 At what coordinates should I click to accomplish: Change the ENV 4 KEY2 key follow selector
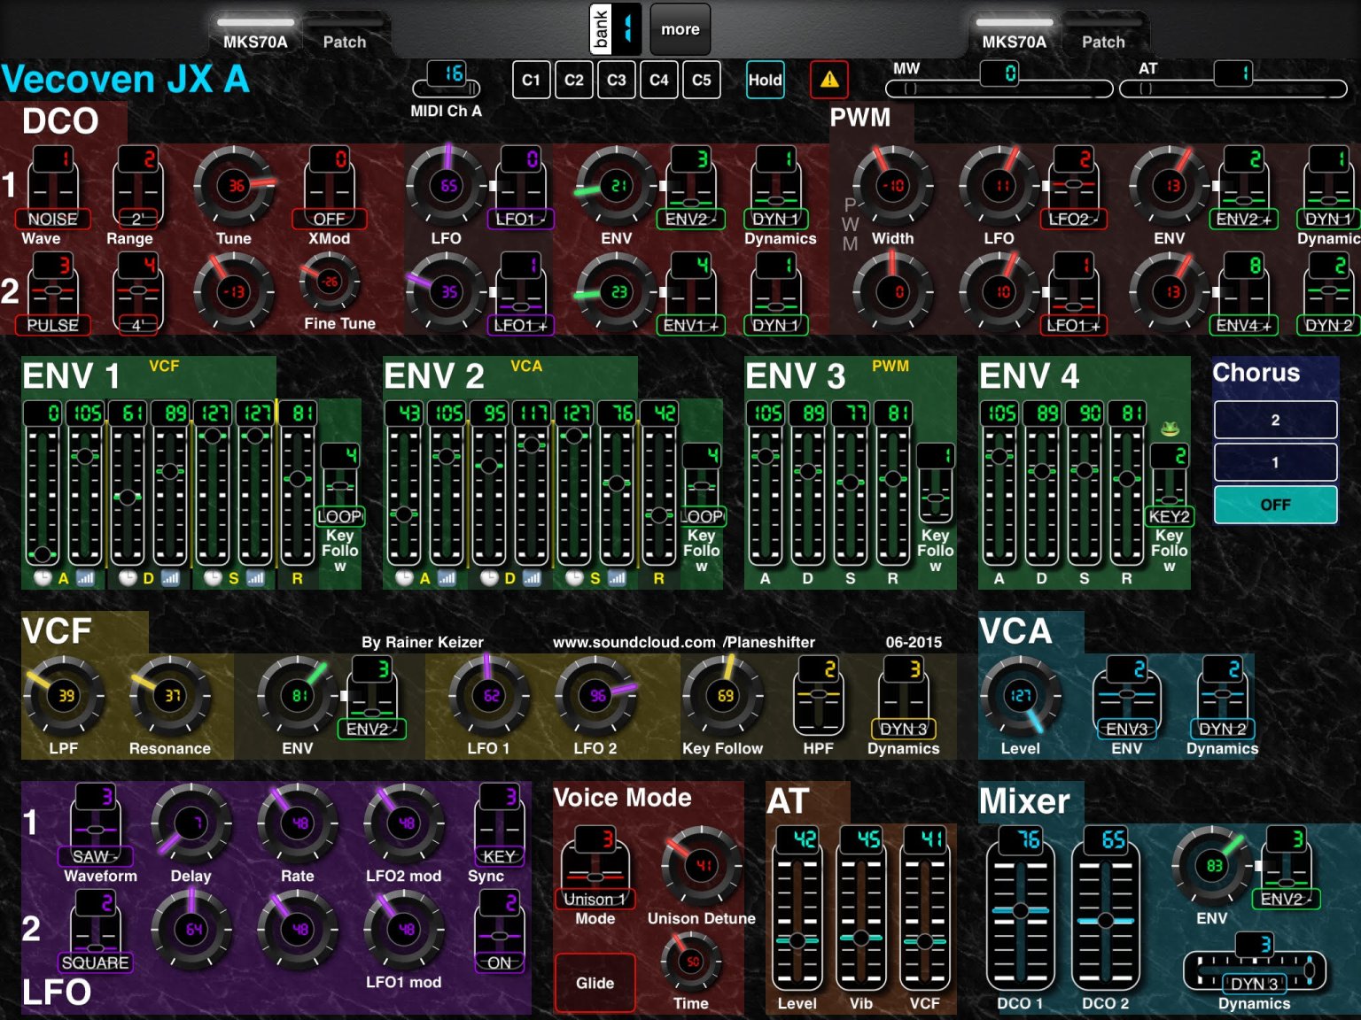(1169, 485)
